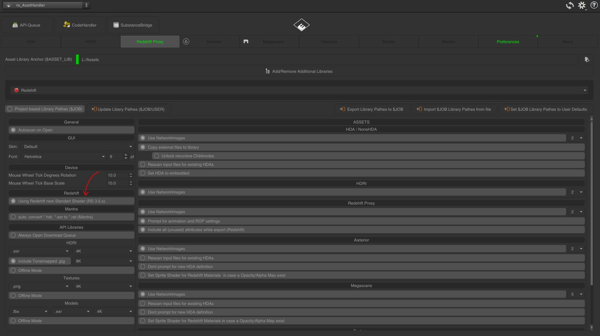The image size is (600, 336).
Task: Click the browse file icon beside L:/Assets
Action: pos(587,60)
